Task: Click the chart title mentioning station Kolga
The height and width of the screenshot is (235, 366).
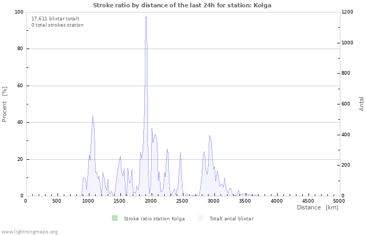Action: point(182,5)
